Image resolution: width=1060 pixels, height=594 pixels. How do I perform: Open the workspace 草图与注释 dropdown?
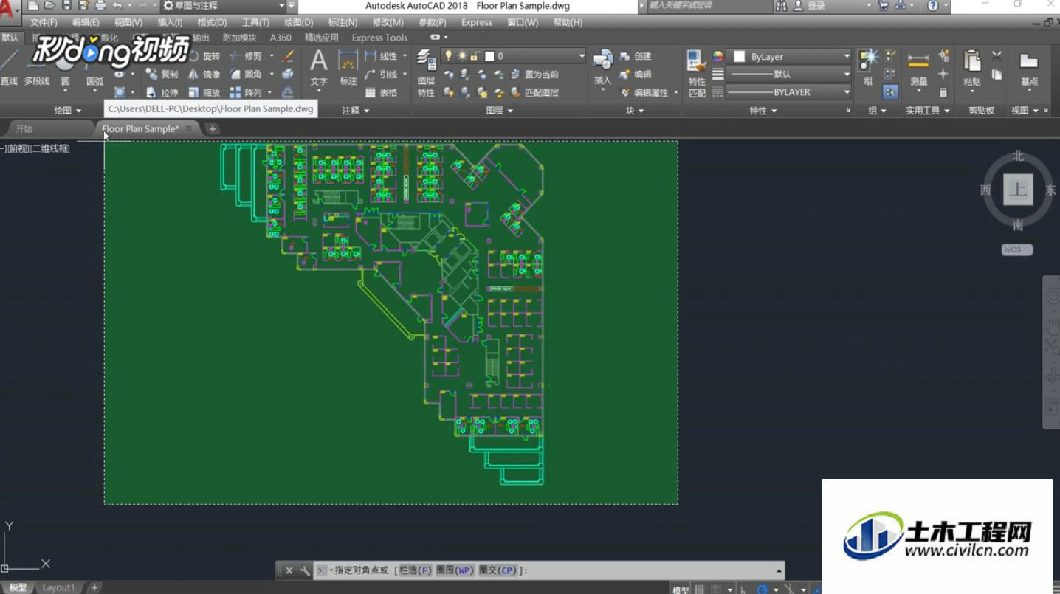click(224, 6)
